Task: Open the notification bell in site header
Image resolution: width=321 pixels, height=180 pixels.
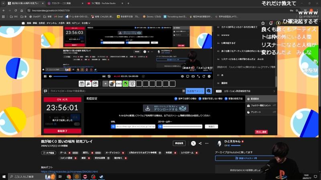Action: [270, 23]
